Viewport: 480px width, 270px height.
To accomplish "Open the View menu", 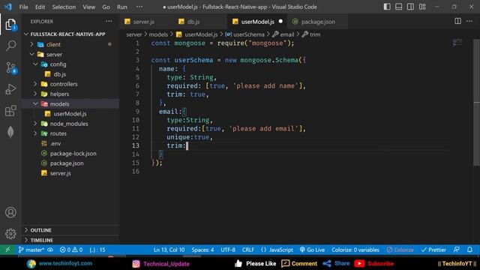I will pyautogui.click(x=88, y=7).
